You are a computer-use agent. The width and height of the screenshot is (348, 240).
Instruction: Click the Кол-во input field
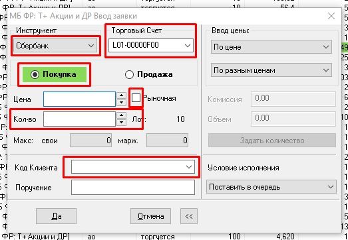coord(79,119)
